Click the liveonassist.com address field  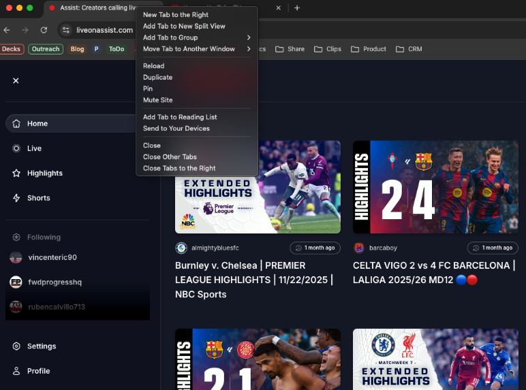(x=104, y=30)
